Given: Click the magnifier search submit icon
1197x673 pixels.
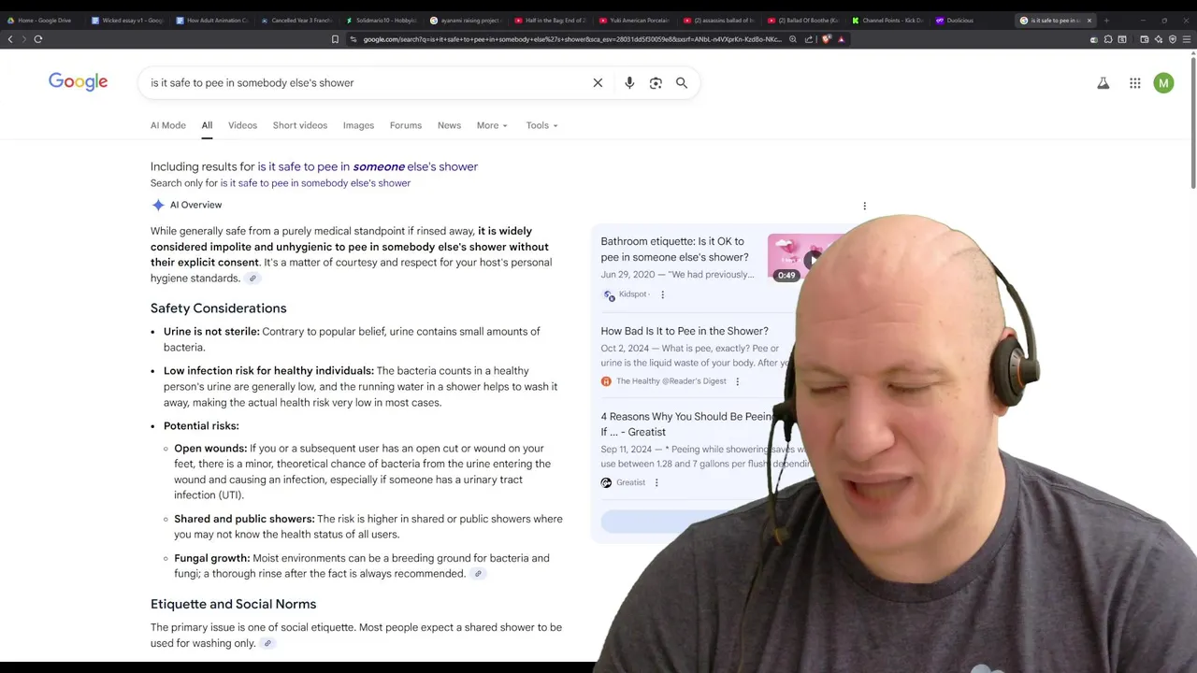Looking at the screenshot, I should coord(682,83).
